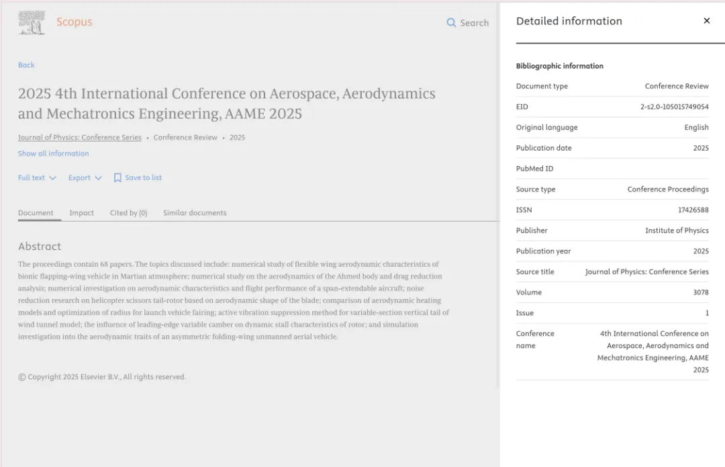Click the EID value 2-s2.0-105015749054
The image size is (725, 467).
pyautogui.click(x=674, y=107)
